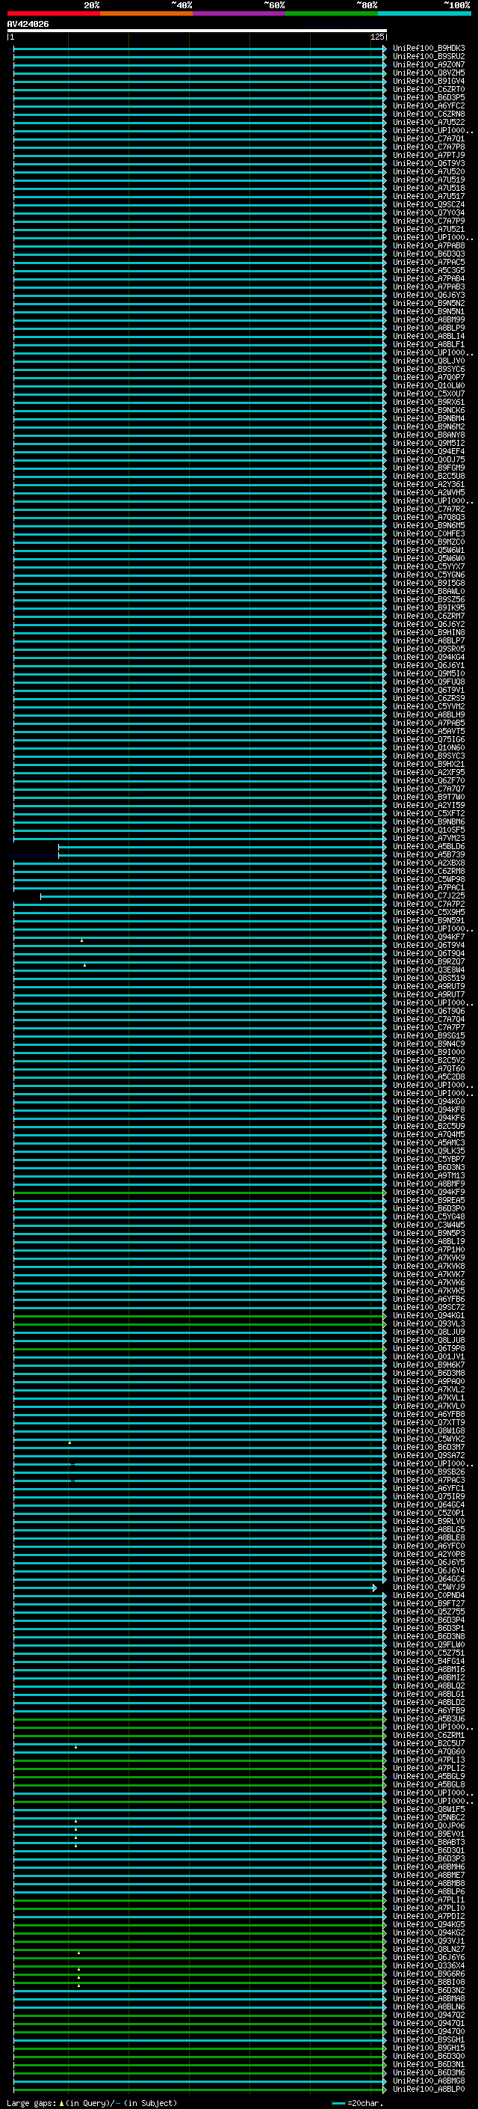Open green-bar hit UniRef100_Q94KF9
478x2109 pixels.
429,1193
